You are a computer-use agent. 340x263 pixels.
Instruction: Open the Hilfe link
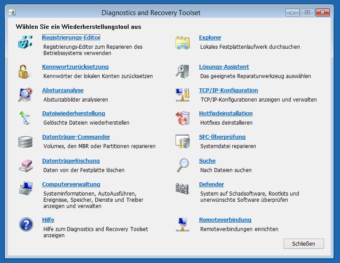(x=48, y=220)
